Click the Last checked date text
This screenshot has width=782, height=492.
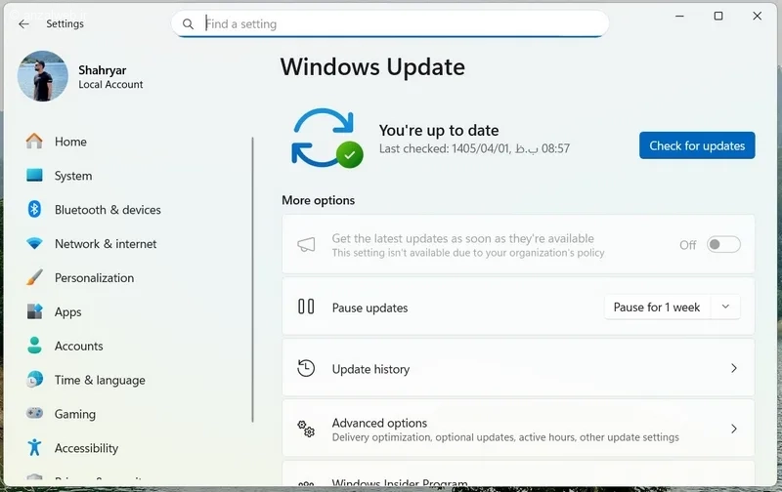pos(474,148)
